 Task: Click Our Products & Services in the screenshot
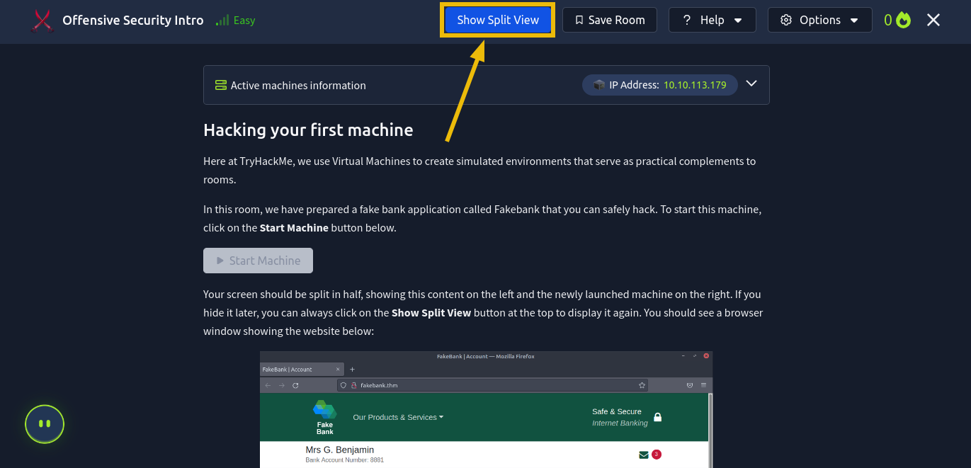[x=398, y=417]
